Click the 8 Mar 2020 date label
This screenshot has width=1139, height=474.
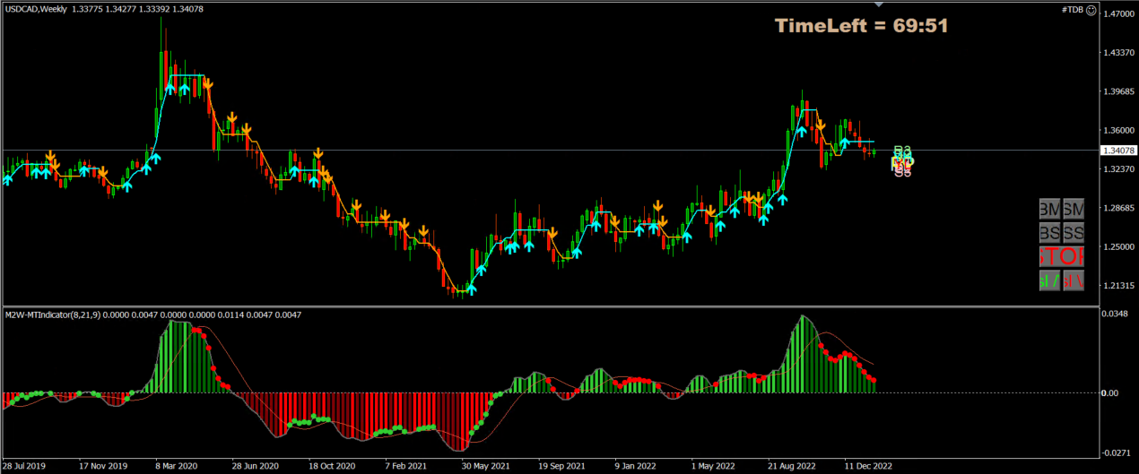178,467
